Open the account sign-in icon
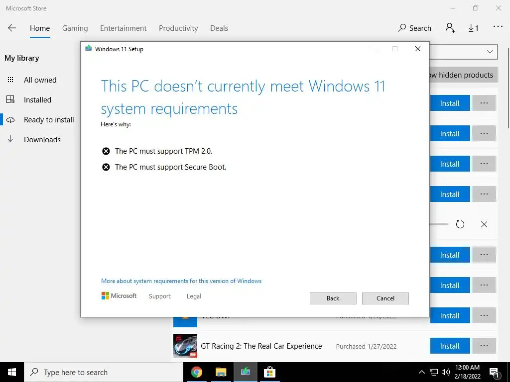 (x=450, y=28)
